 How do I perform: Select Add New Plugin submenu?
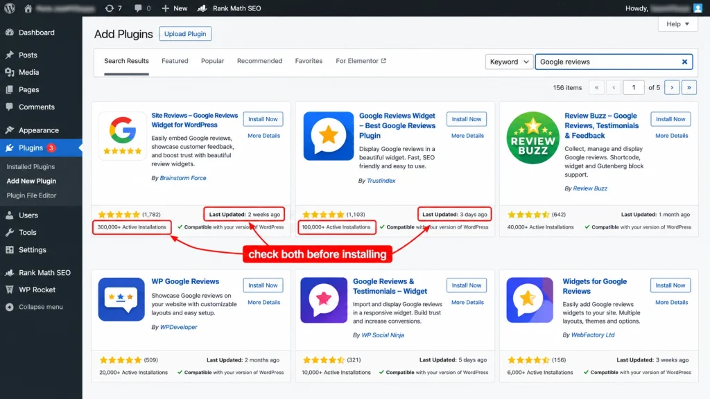click(31, 181)
